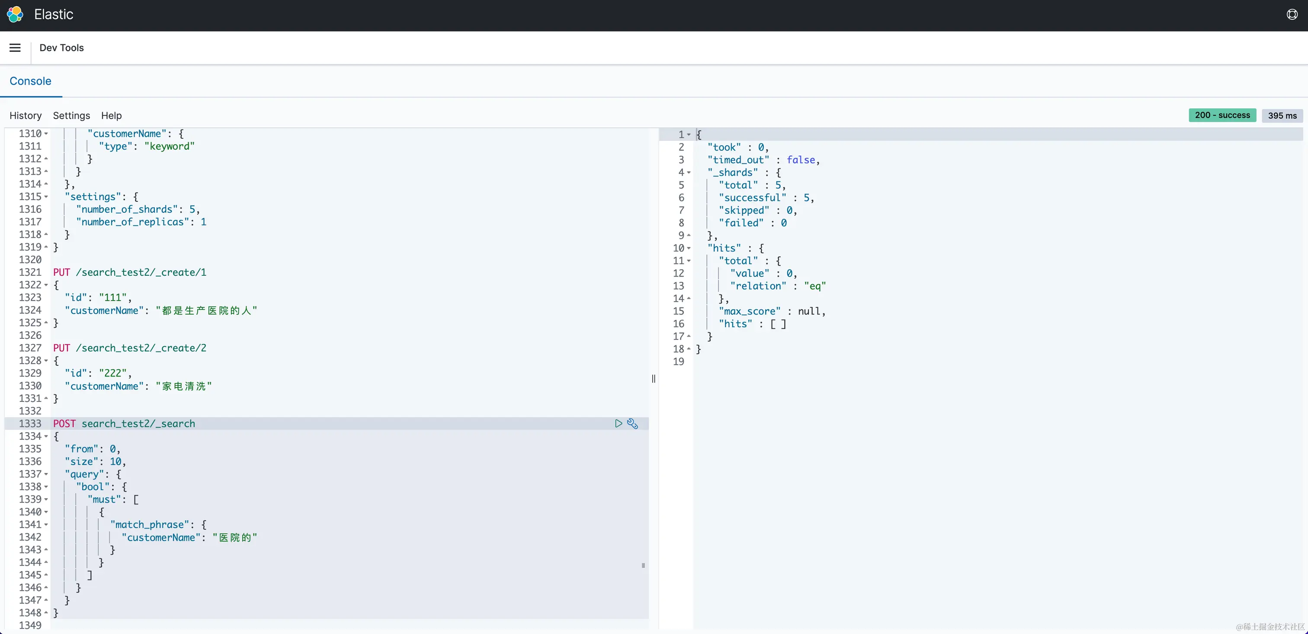Open the hamburger navigation menu
This screenshot has width=1308, height=634.
click(x=15, y=48)
